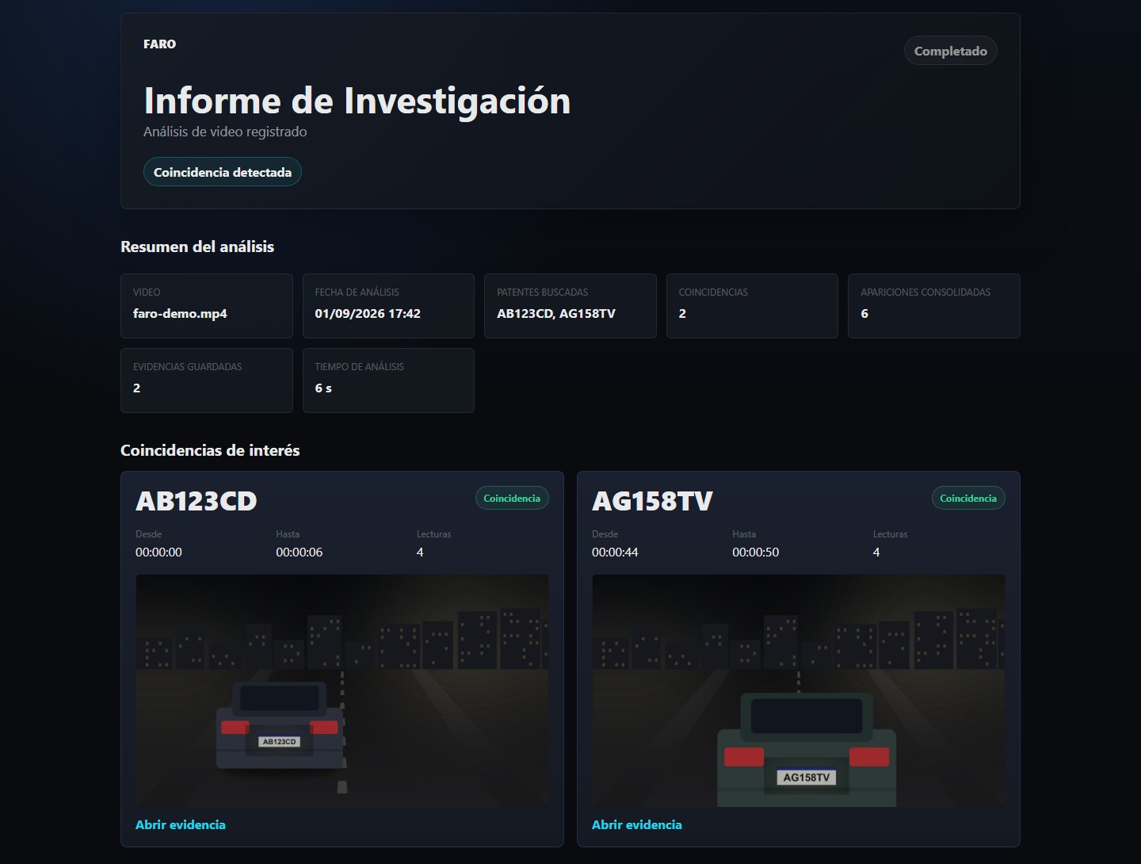Select the searched plates AB123CD, AG158TV value
Viewport: 1141px width, 864px height.
coord(556,313)
